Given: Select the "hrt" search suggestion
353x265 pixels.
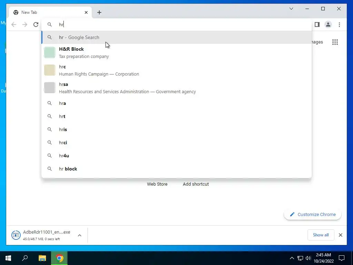Looking at the screenshot, I should point(177,116).
